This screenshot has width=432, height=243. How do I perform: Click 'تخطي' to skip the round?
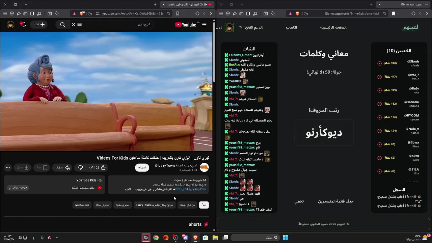(299, 201)
